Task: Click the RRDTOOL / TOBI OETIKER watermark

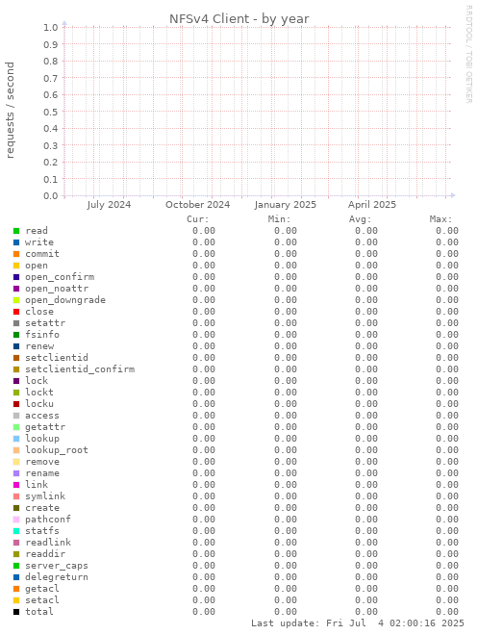Action: [469, 54]
